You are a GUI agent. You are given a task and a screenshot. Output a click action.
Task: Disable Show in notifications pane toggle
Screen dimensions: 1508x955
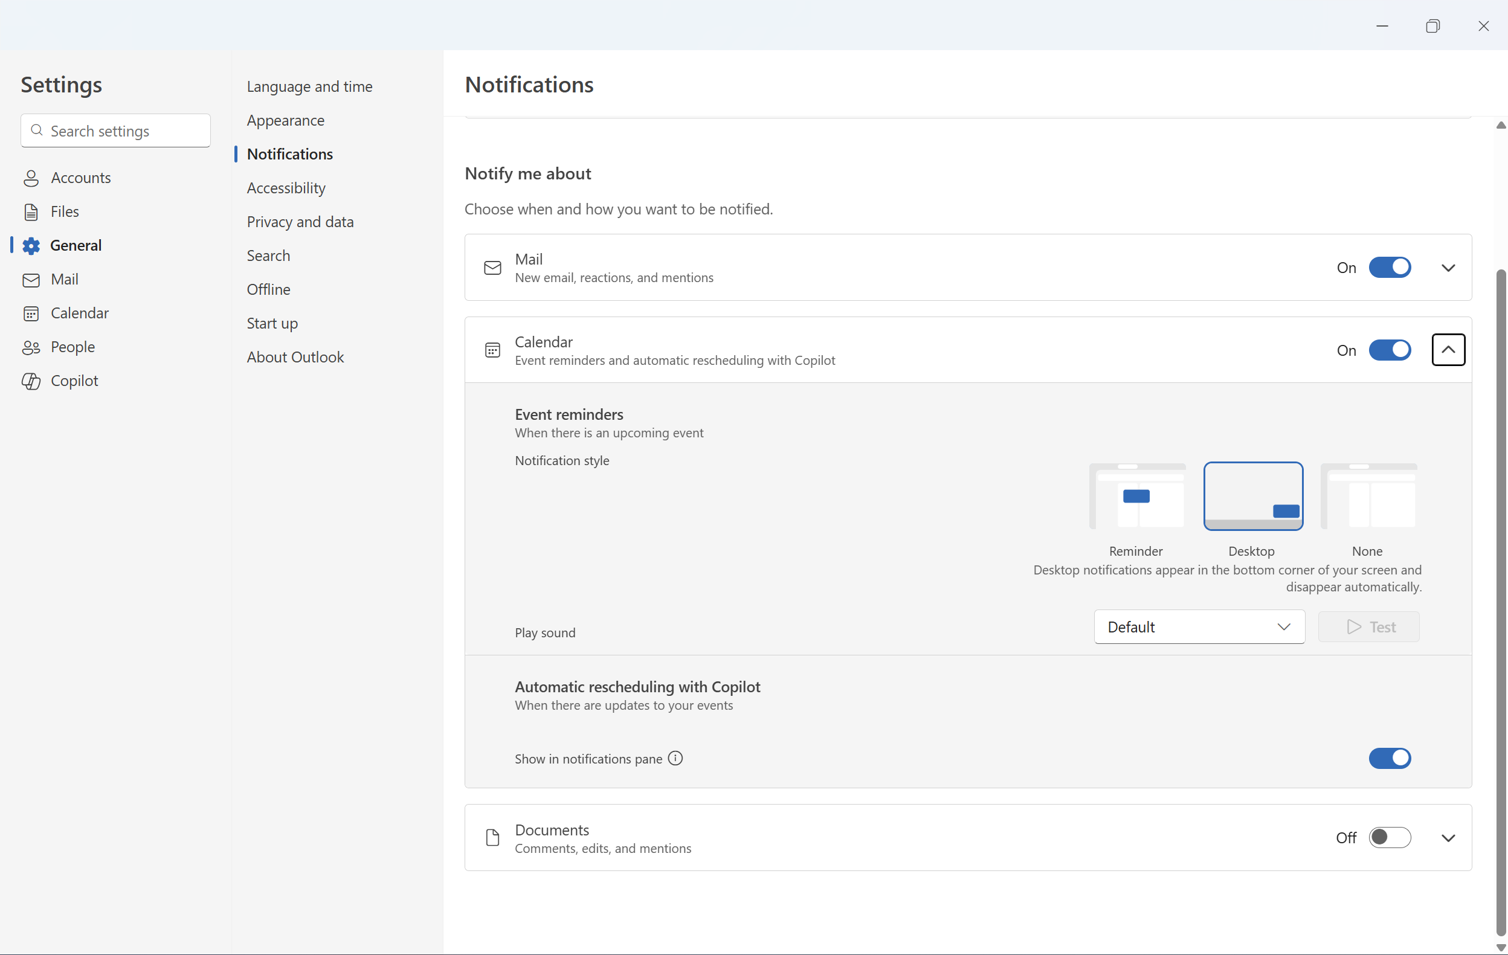(x=1390, y=758)
